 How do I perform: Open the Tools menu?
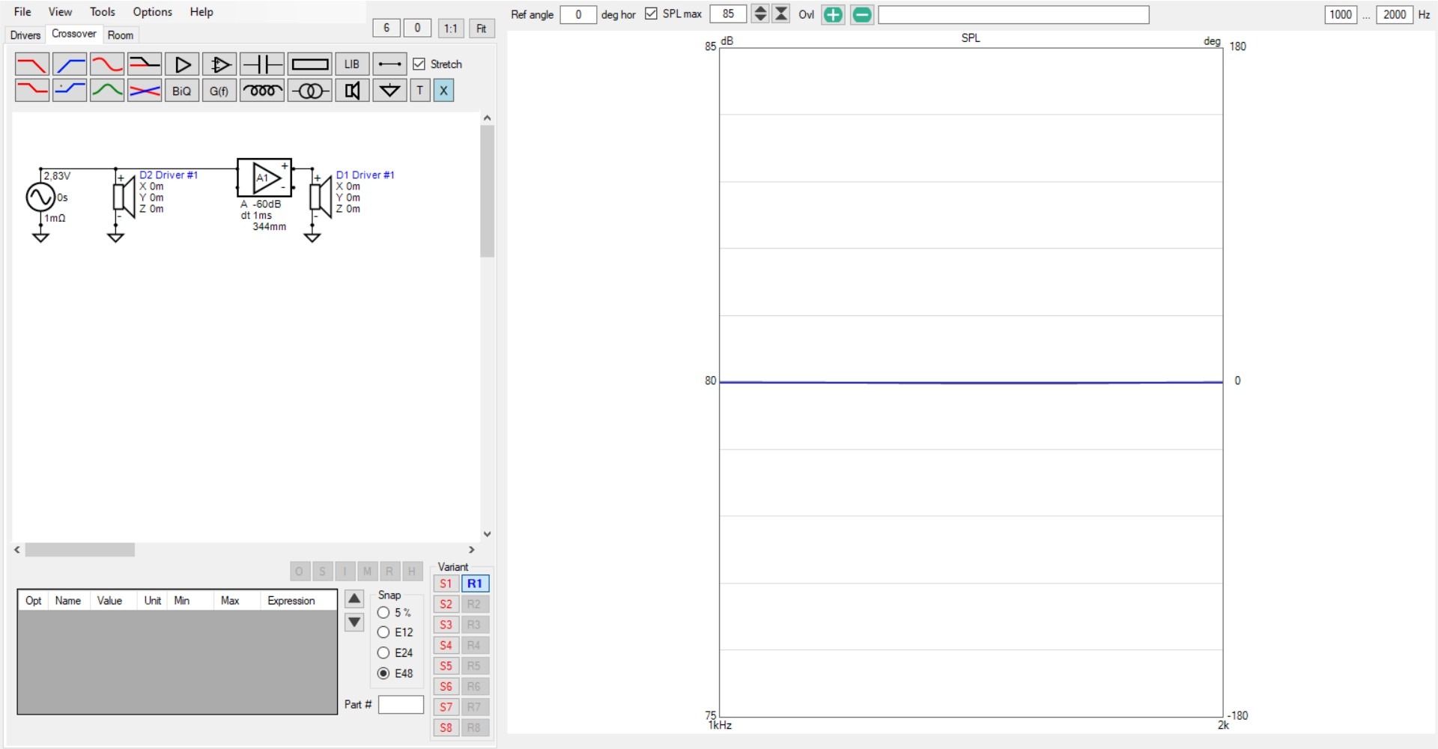click(x=103, y=12)
